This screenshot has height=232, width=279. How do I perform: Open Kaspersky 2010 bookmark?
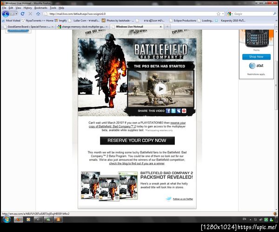[231, 20]
